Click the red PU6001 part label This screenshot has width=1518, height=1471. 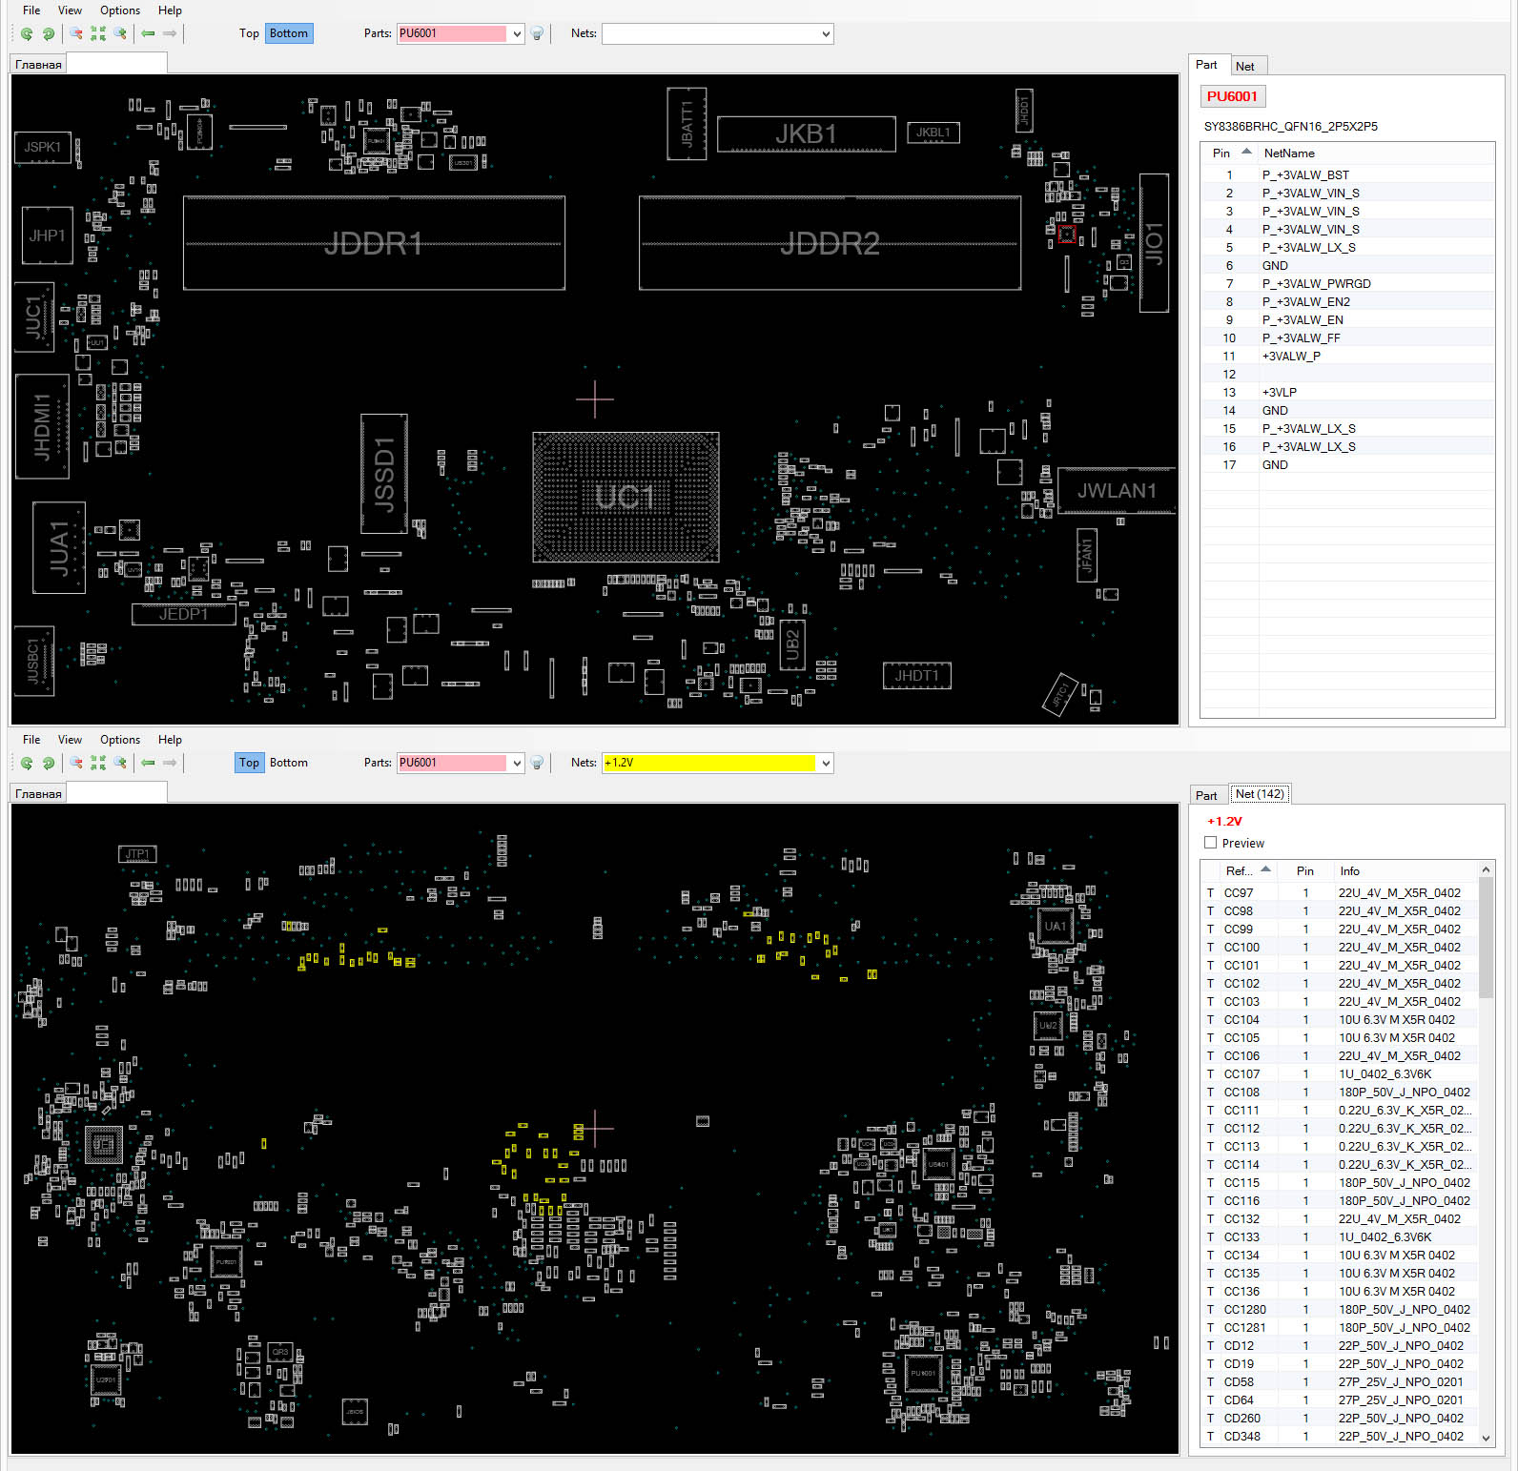[1232, 96]
